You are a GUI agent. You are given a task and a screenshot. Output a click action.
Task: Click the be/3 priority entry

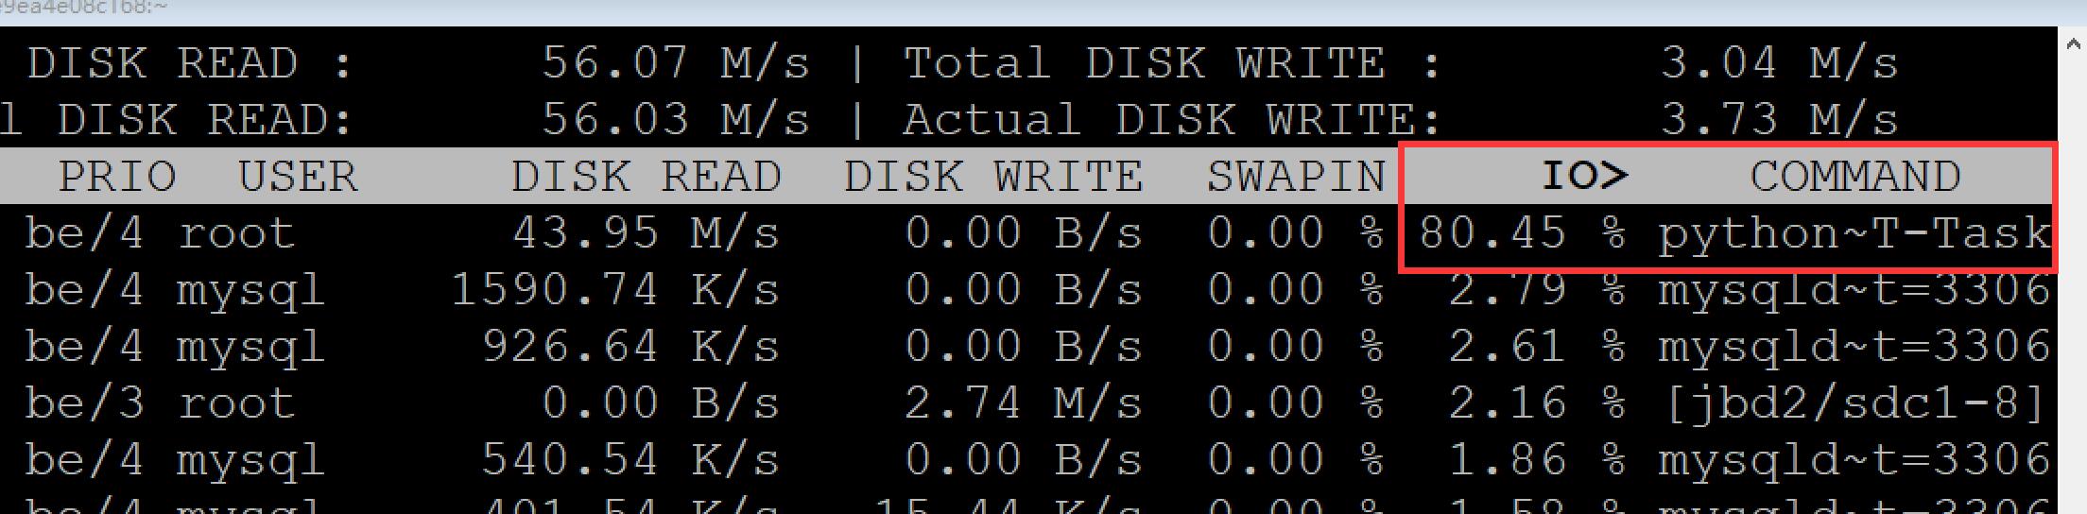coord(84,403)
